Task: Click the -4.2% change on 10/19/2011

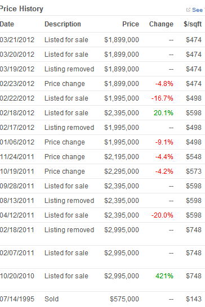Action: point(164,171)
